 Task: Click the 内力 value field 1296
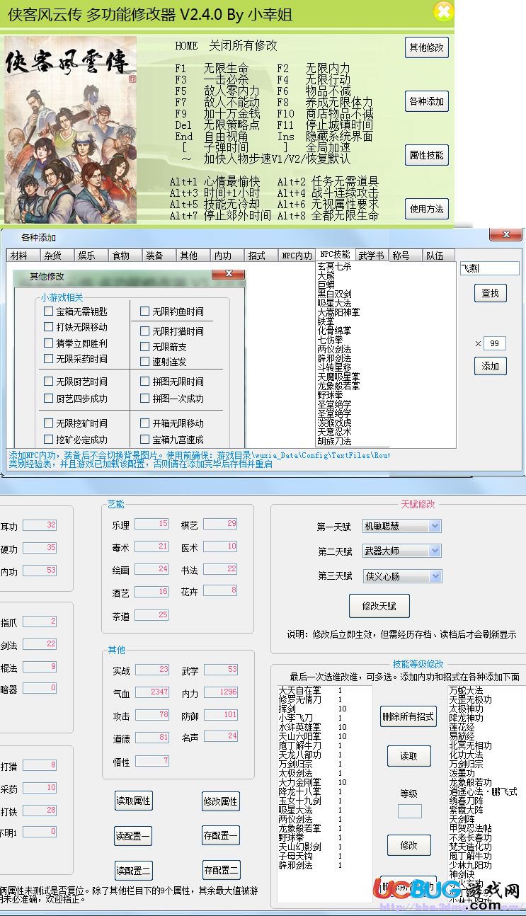(x=220, y=692)
